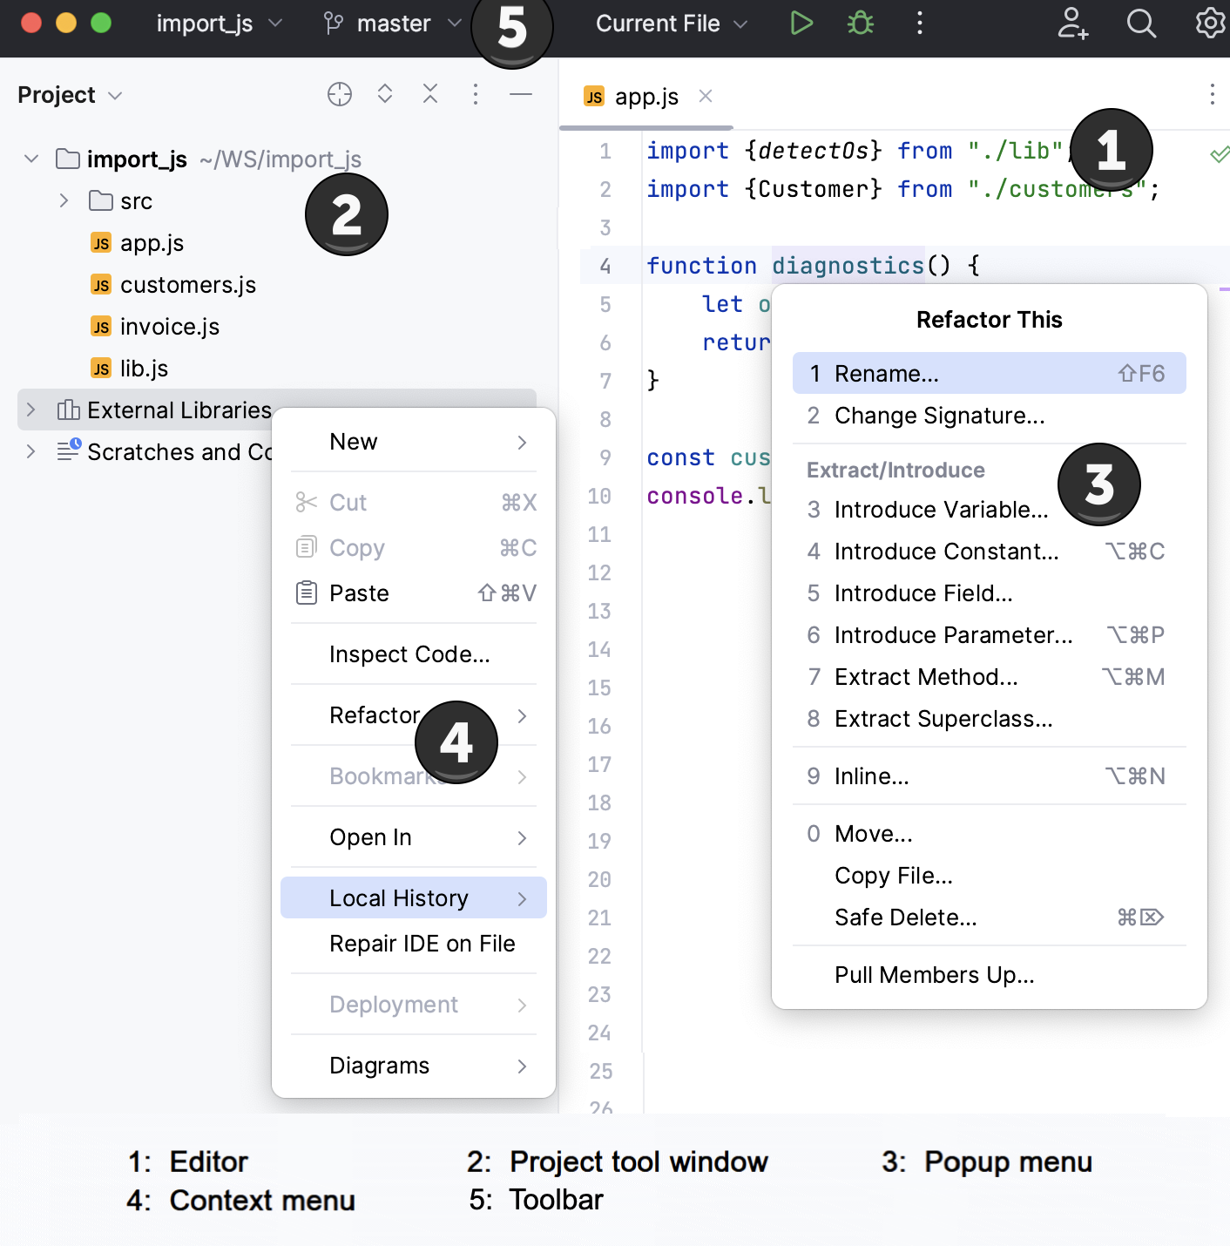
Task: Expand all nodes in the Project tree
Action: click(x=385, y=94)
